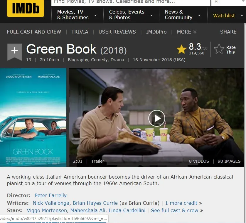Open USER REVIEWS tab
The image size is (246, 223).
[x=117, y=32]
